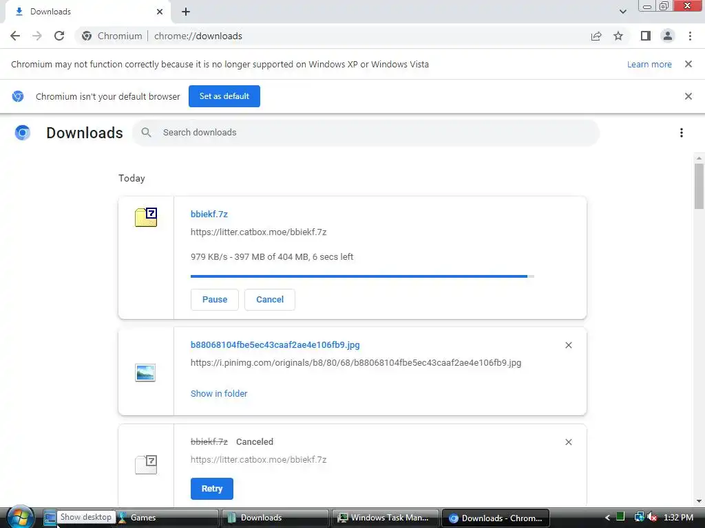Open the Chromium three-dot menu

pos(690,36)
